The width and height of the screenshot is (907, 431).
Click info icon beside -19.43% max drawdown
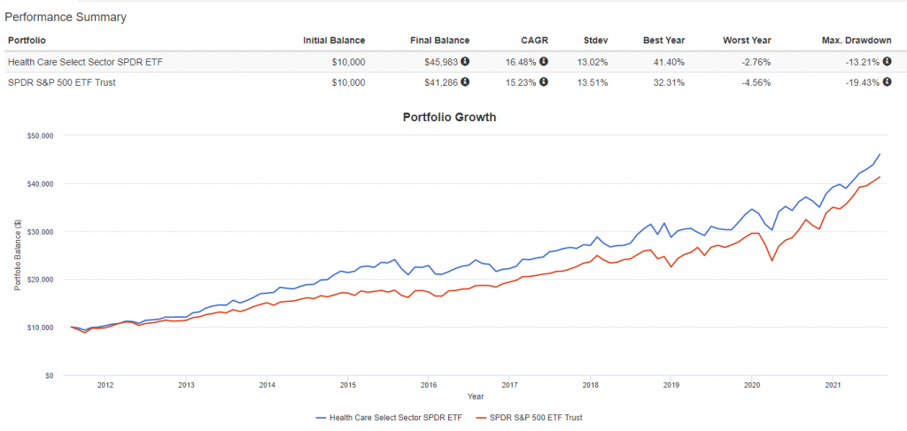pyautogui.click(x=887, y=82)
